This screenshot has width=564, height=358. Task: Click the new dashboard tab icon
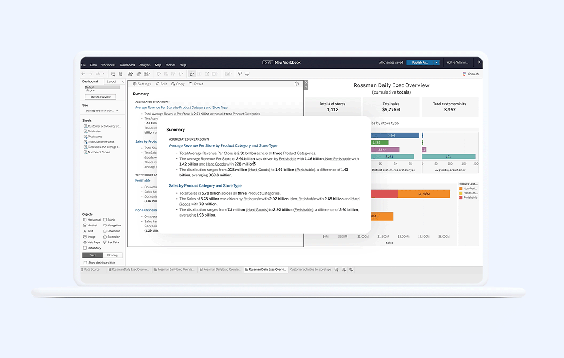pyautogui.click(x=343, y=270)
